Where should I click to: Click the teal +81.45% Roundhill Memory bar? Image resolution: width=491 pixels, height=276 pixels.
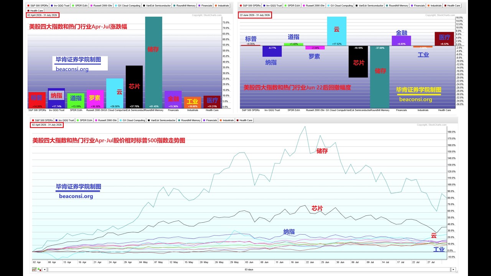click(x=154, y=62)
